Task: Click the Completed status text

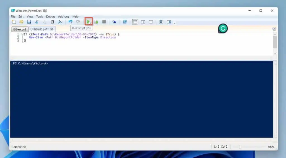Action: tap(19, 147)
